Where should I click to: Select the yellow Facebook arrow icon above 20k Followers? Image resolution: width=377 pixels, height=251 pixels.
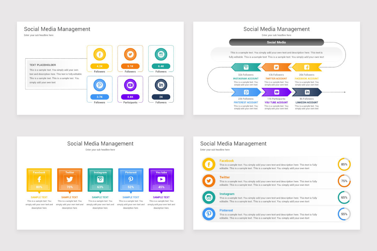[307, 67]
